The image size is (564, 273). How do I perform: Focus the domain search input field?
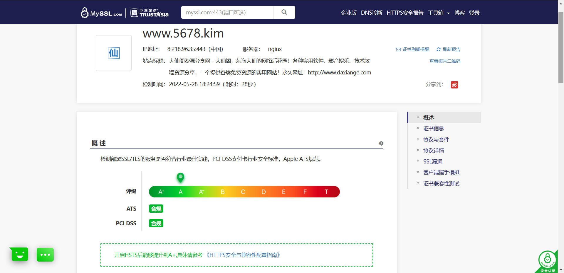(227, 12)
